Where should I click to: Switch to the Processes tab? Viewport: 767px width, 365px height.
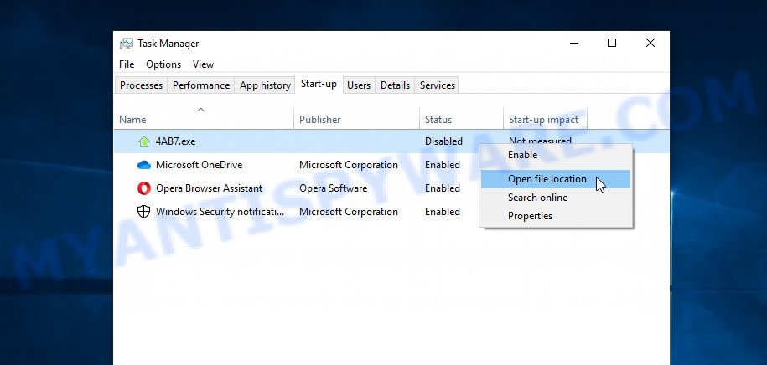(141, 85)
